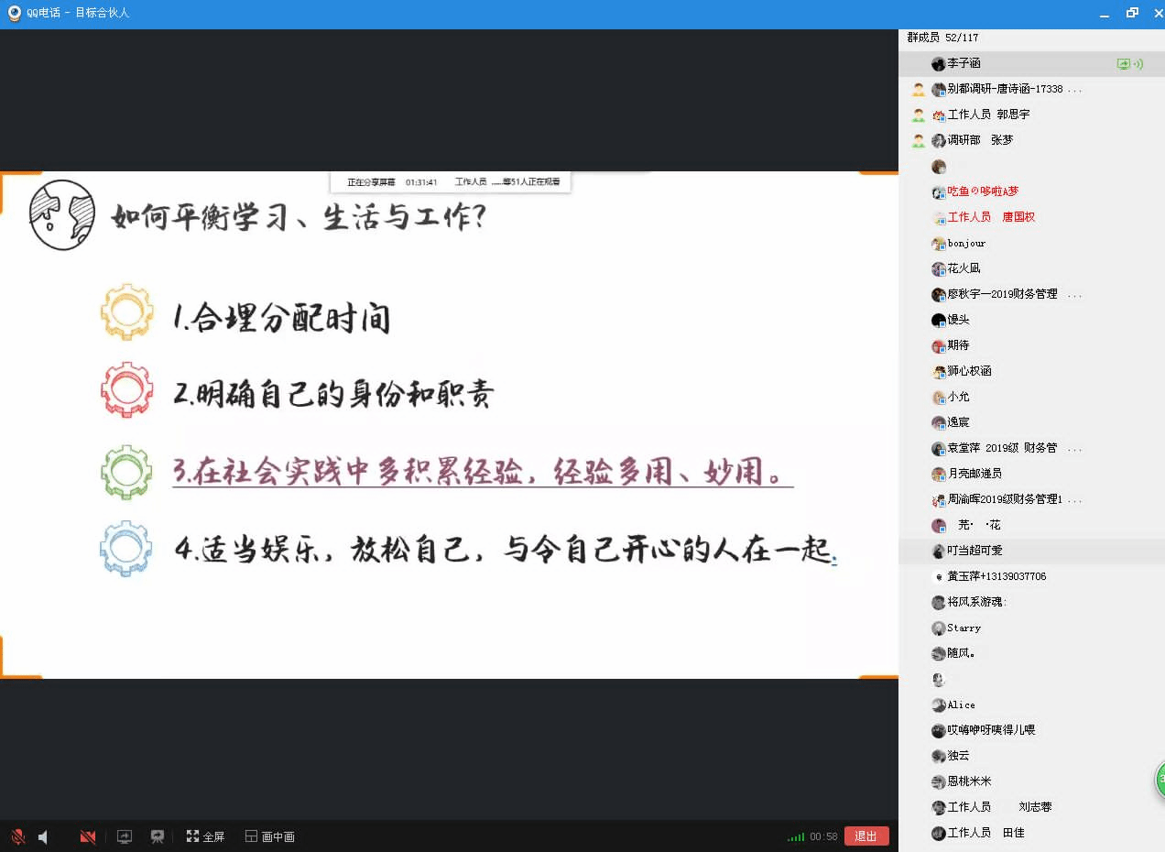Viewport: 1165px width, 852px height.
Task: Open the presentation whiteboard icon
Action: (x=158, y=836)
